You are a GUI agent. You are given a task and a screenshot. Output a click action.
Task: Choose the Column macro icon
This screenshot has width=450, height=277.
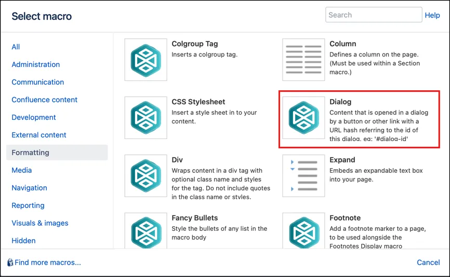(303, 60)
